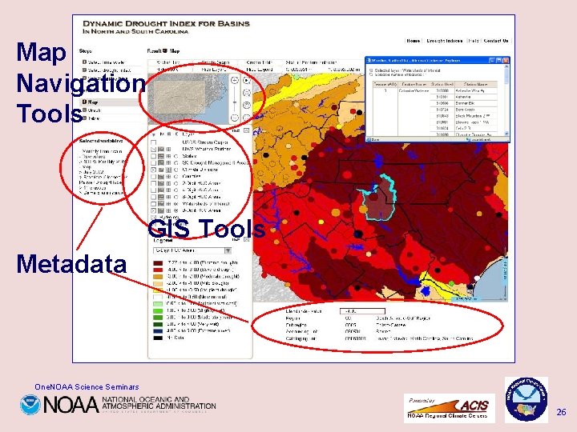
Task: Open table icon for Watersheds of Interest layer
Action: click(168, 204)
